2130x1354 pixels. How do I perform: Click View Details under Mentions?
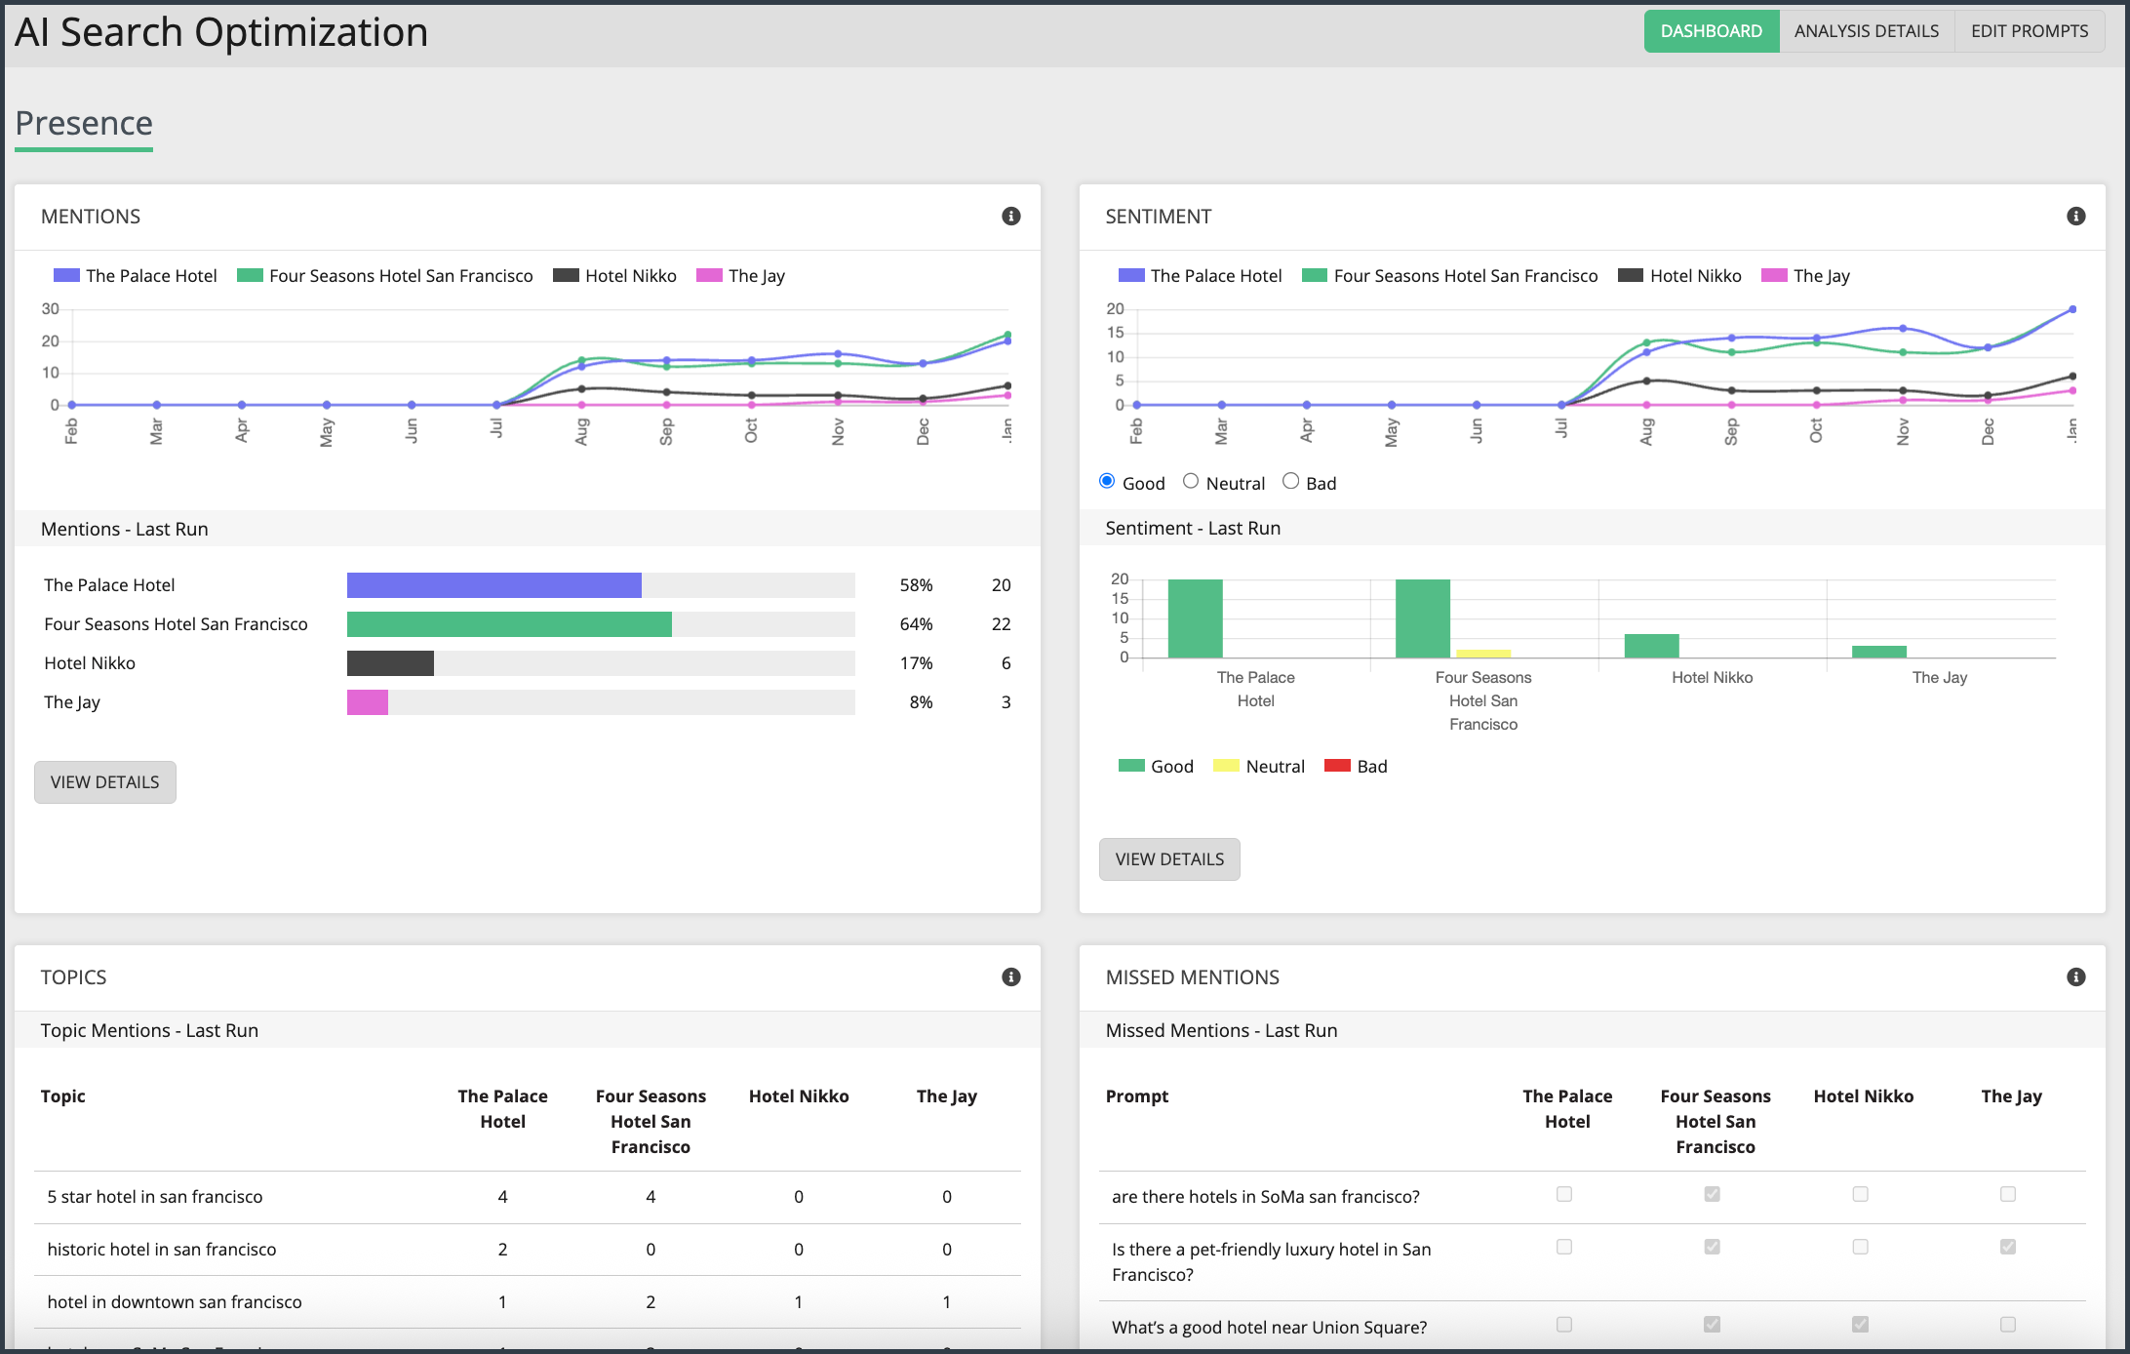(x=105, y=782)
